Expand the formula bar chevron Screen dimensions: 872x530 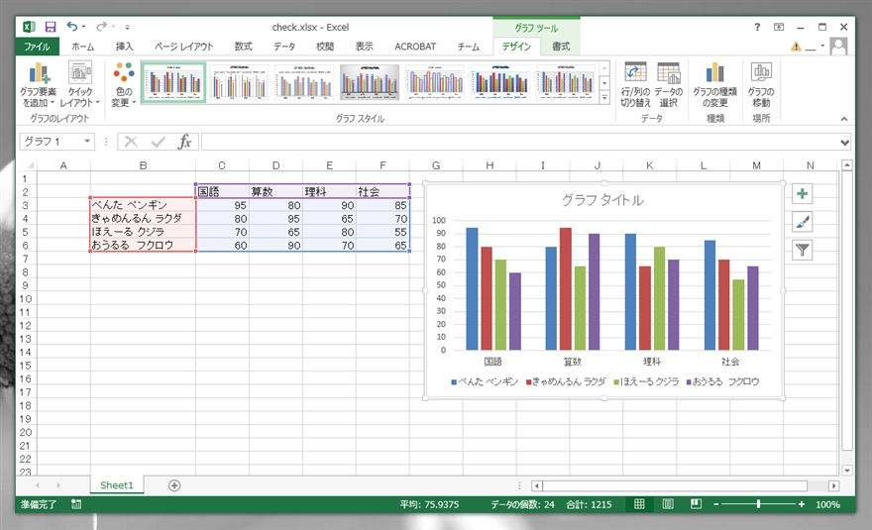coord(844,143)
